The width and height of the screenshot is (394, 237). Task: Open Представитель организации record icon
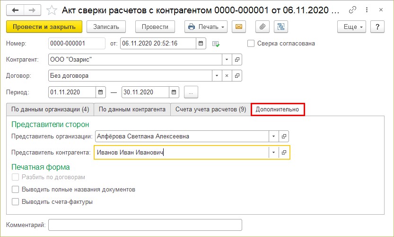[284, 136]
